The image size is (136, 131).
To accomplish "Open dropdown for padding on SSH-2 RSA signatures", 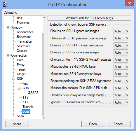I will 121,81.
